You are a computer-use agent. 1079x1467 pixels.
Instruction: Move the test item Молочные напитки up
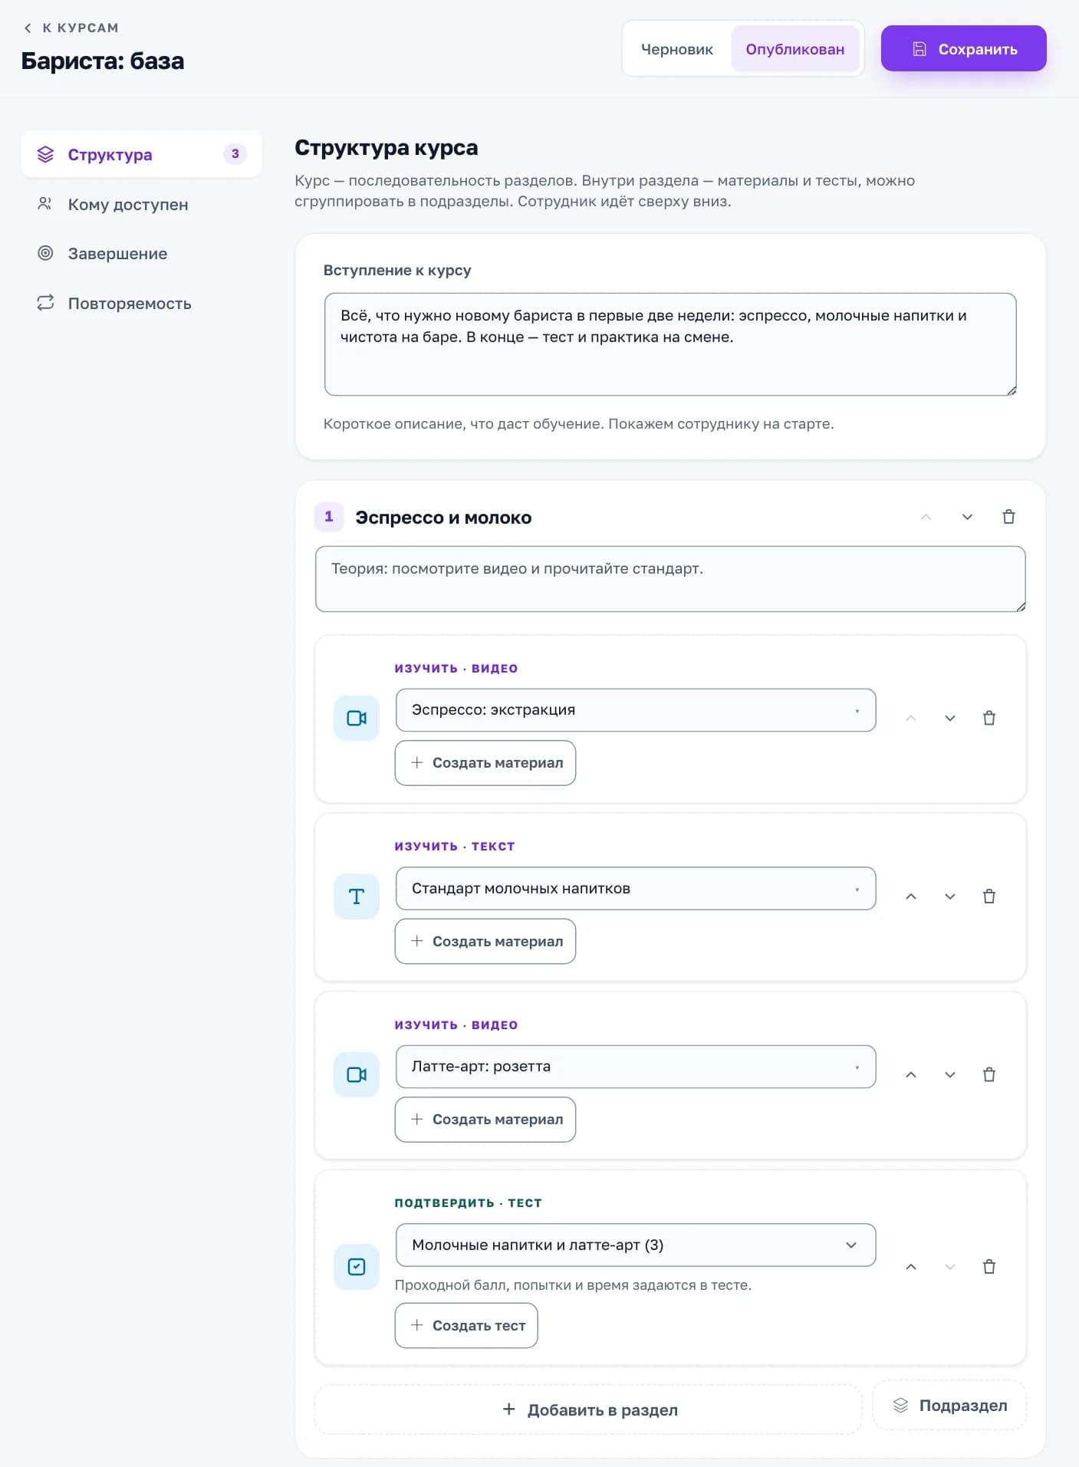[911, 1267]
